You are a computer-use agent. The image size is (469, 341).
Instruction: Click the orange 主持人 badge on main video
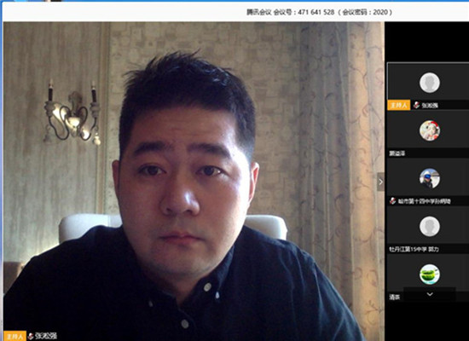(x=15, y=336)
